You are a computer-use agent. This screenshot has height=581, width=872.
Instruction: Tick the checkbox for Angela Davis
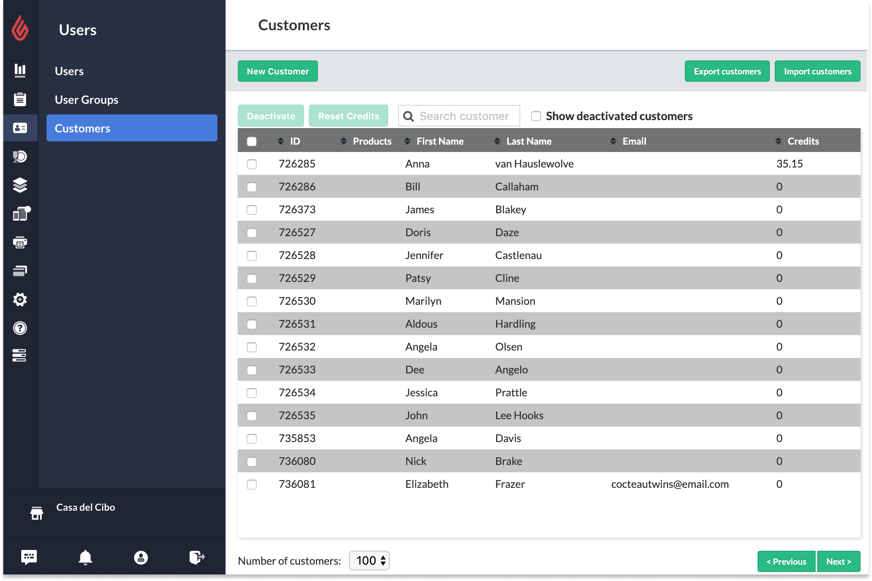click(x=252, y=439)
